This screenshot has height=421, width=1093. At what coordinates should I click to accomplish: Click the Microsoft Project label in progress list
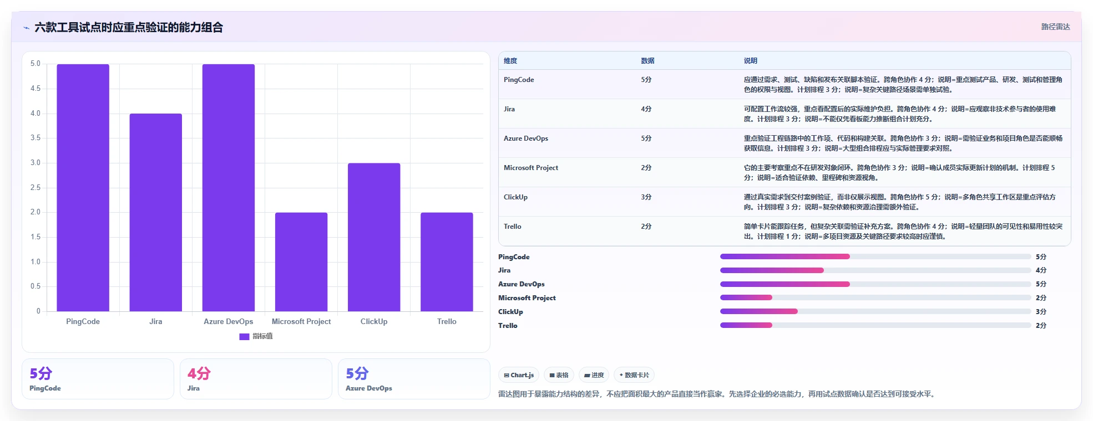pos(527,298)
